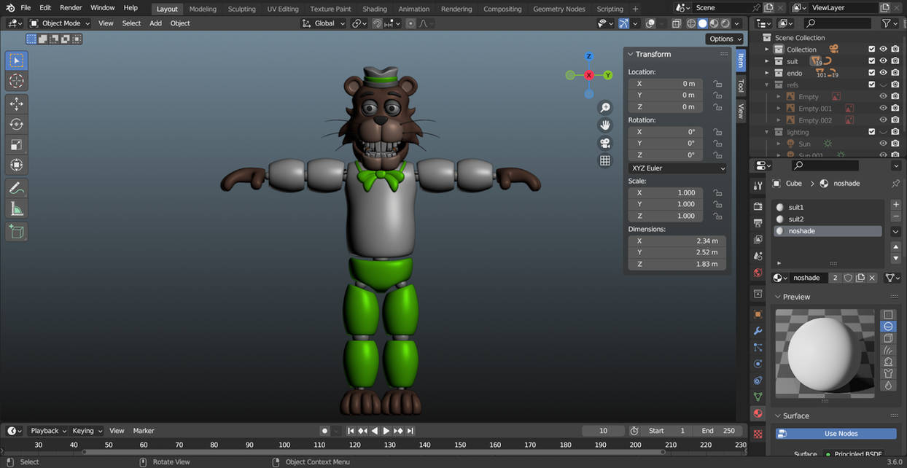The height and width of the screenshot is (468, 907).
Task: Collapse the material Preview panel
Action: 778,297
